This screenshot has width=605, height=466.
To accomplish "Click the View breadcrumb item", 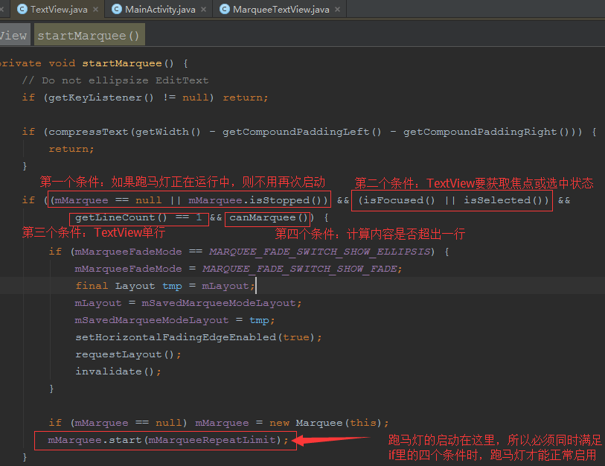I will 14,35.
